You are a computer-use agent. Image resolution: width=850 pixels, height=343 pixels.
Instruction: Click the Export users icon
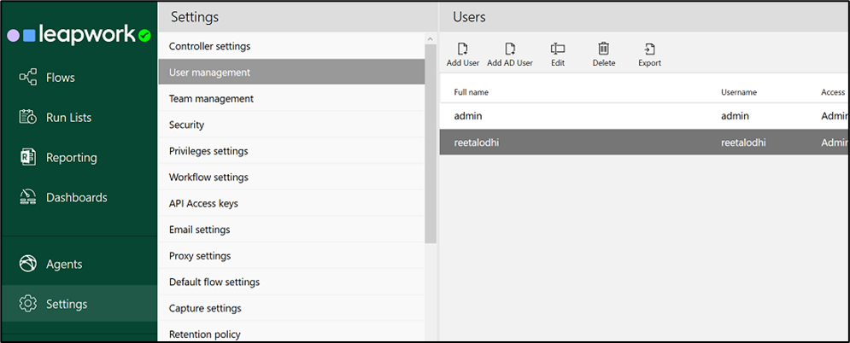point(649,49)
